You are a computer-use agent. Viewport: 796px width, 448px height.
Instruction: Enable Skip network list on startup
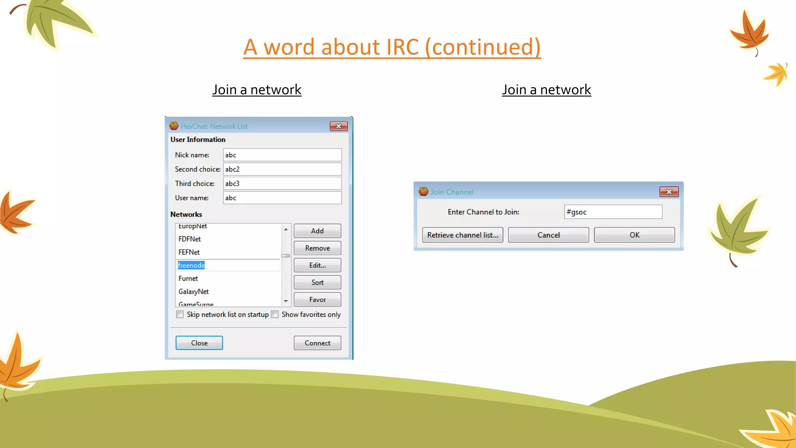click(x=180, y=314)
